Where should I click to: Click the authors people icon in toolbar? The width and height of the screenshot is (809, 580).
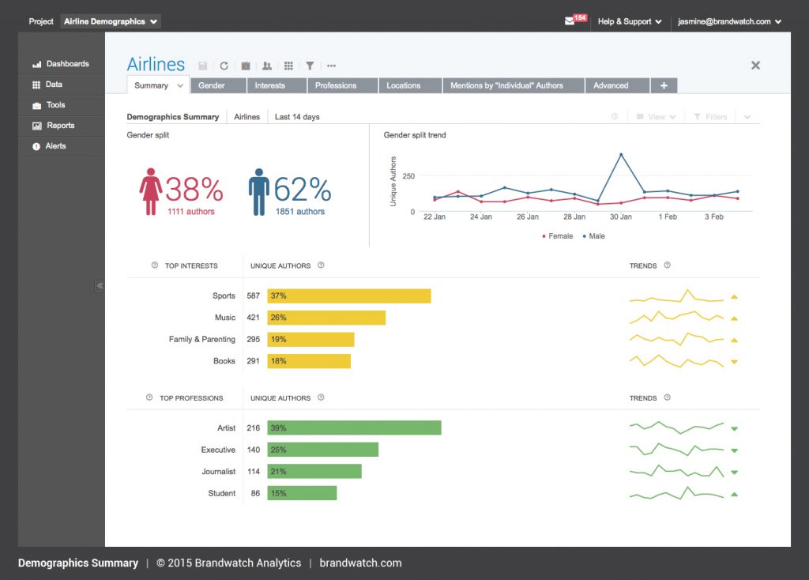(x=267, y=66)
